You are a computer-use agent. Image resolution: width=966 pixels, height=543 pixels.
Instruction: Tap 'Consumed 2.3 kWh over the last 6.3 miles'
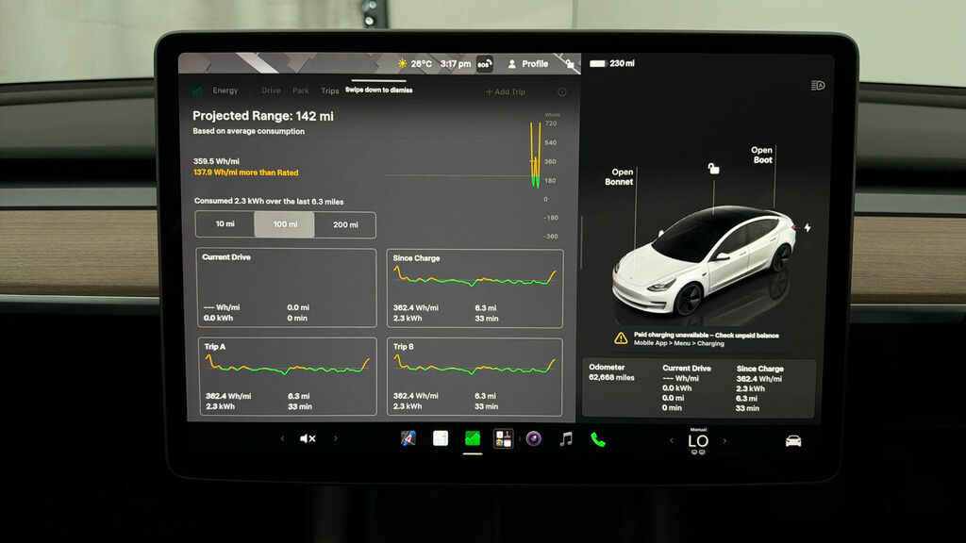(x=269, y=202)
